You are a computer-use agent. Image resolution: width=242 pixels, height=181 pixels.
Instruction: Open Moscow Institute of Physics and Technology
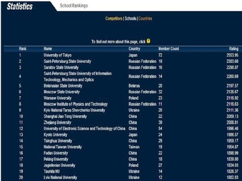tap(75, 104)
